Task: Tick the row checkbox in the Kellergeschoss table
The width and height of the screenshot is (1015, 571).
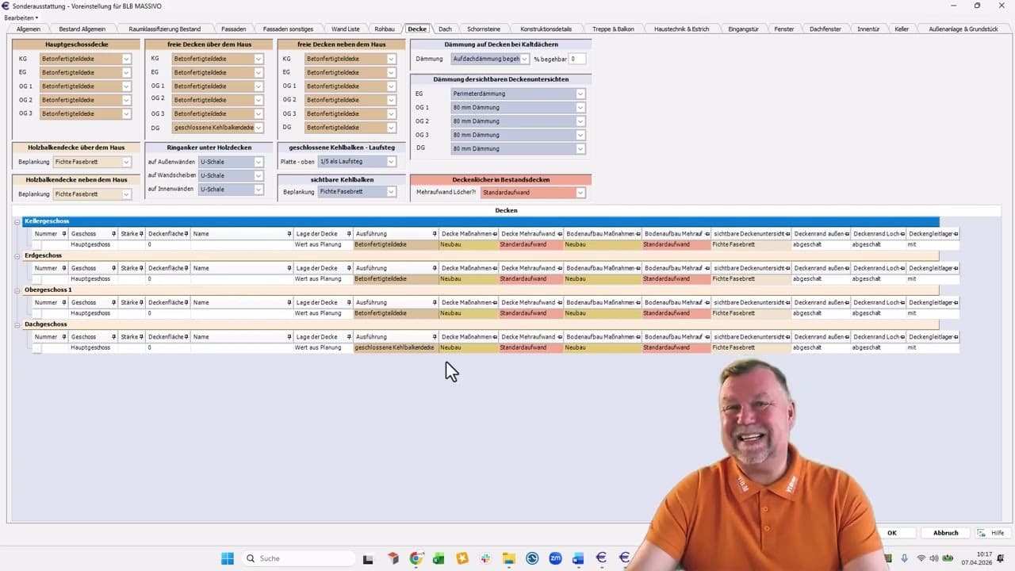Action: click(x=36, y=245)
